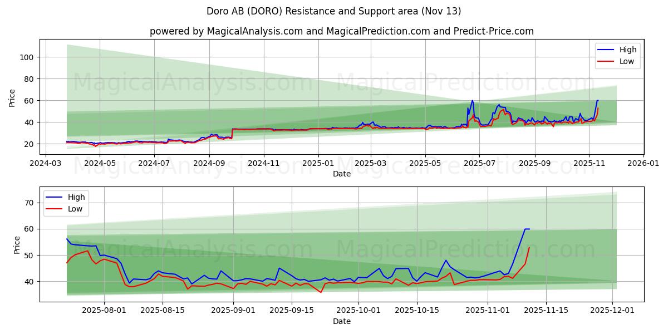
Task: Toggle the Low legend entry in top chart
Action: [x=626, y=61]
